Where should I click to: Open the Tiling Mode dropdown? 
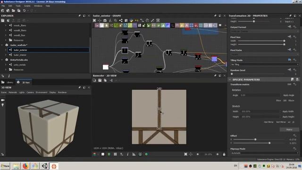(265, 64)
